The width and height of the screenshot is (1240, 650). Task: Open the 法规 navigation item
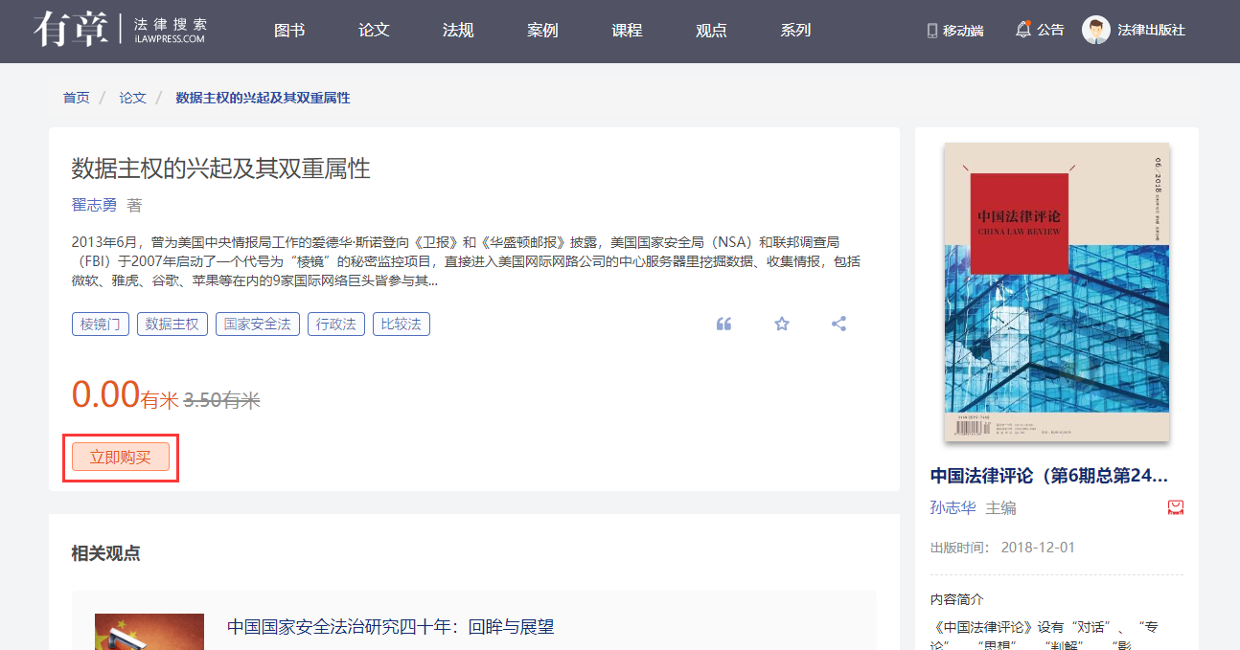[458, 31]
